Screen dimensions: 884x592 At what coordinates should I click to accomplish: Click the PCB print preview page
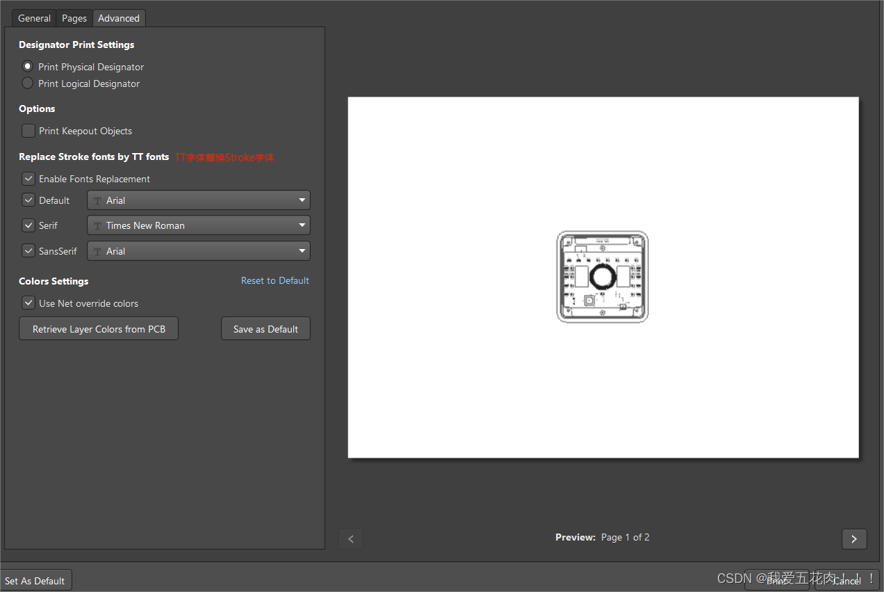point(603,277)
